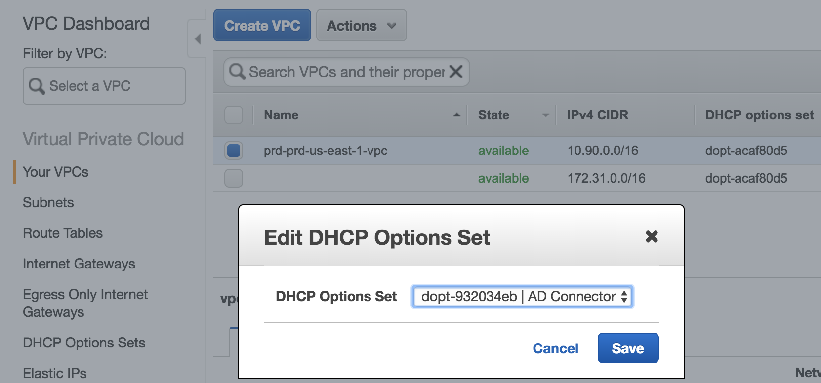Open DHCP Options Sets page
This screenshot has height=383, width=821.
(84, 343)
